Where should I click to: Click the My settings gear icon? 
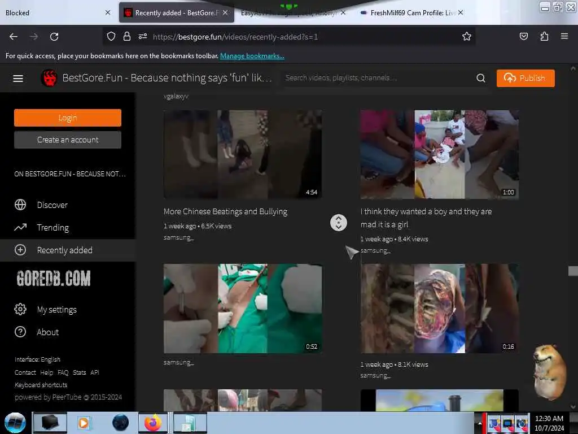tap(20, 309)
